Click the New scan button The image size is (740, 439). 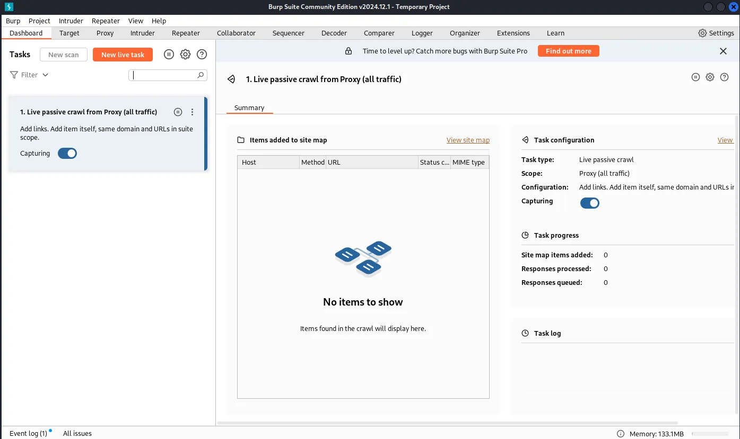point(64,55)
